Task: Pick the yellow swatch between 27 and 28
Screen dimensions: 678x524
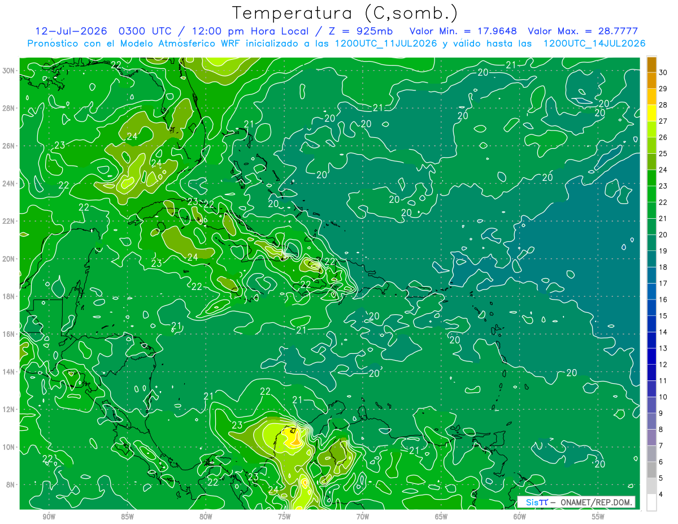Action: click(651, 113)
